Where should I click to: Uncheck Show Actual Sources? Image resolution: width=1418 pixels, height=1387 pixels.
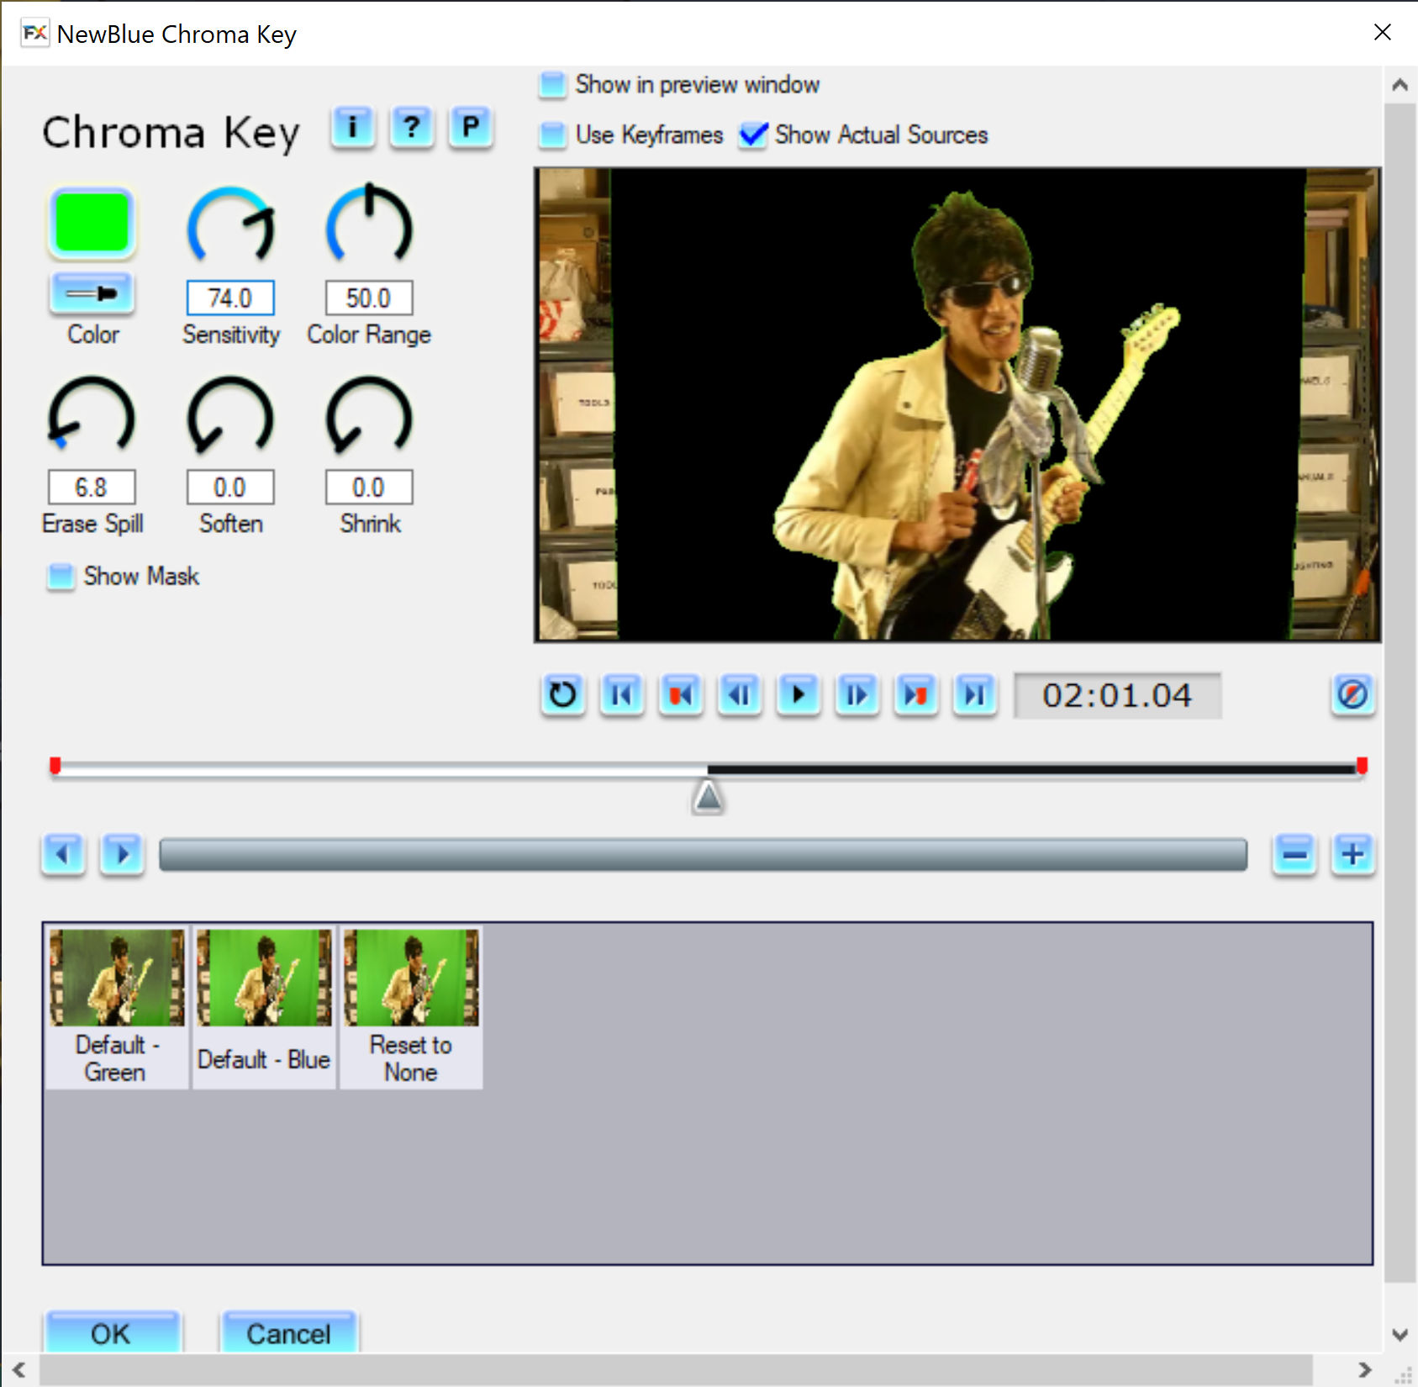coord(753,134)
